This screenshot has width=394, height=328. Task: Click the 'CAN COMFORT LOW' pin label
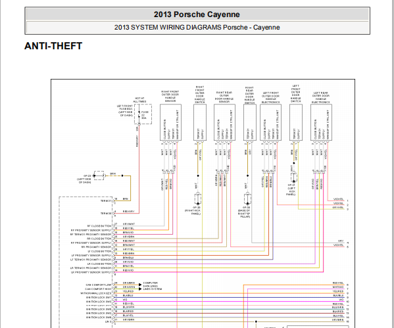(x=99, y=285)
